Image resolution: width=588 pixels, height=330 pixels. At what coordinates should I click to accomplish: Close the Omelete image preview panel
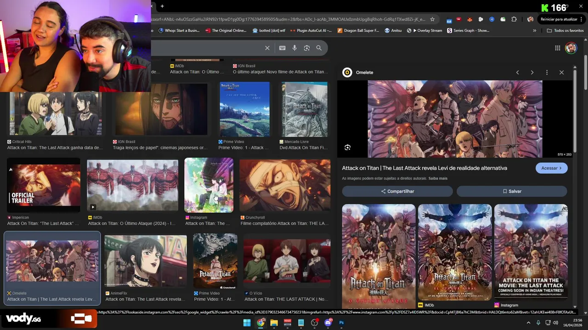[x=561, y=72]
